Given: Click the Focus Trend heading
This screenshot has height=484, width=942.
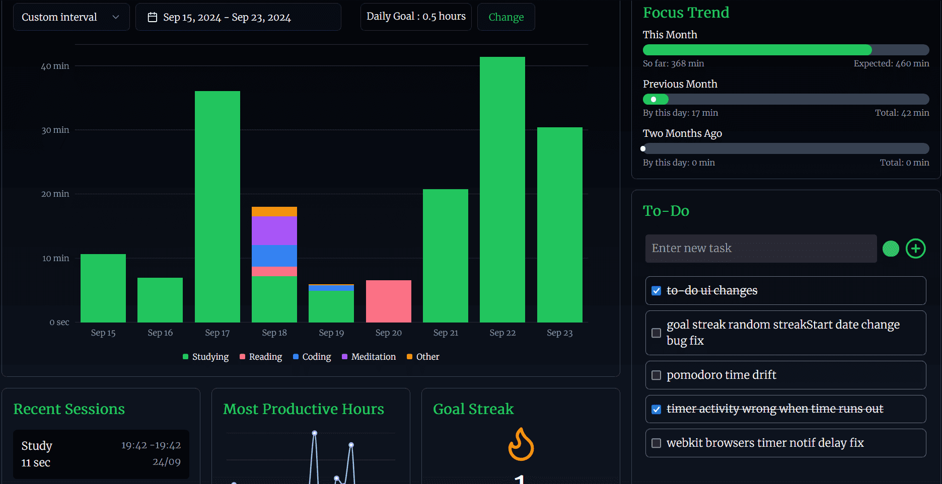Looking at the screenshot, I should [x=686, y=13].
